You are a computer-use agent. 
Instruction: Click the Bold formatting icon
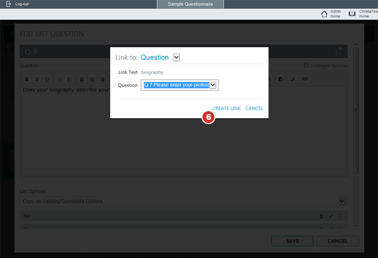tap(25, 79)
